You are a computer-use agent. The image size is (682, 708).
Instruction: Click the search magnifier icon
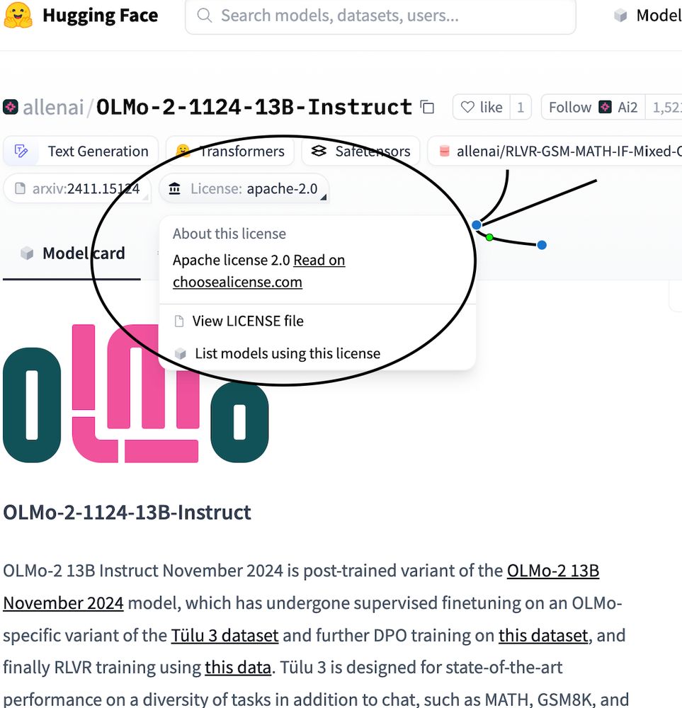point(205,16)
